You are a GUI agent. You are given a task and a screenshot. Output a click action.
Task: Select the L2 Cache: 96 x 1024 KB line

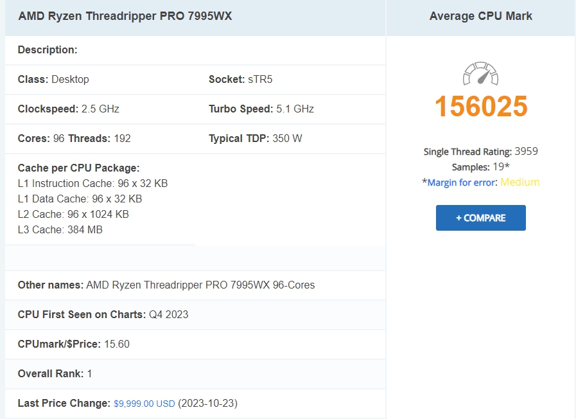[73, 214]
